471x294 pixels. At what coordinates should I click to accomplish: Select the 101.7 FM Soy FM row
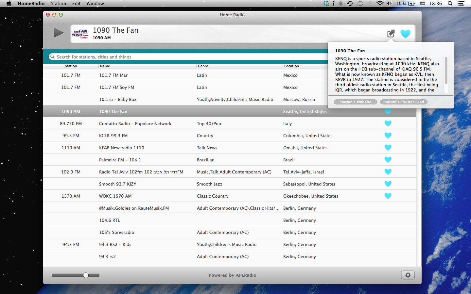click(x=230, y=87)
